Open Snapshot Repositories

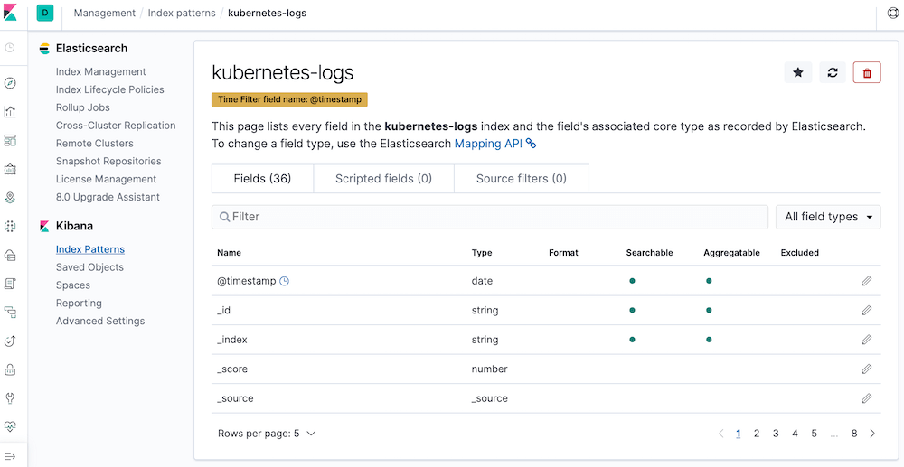tap(108, 161)
